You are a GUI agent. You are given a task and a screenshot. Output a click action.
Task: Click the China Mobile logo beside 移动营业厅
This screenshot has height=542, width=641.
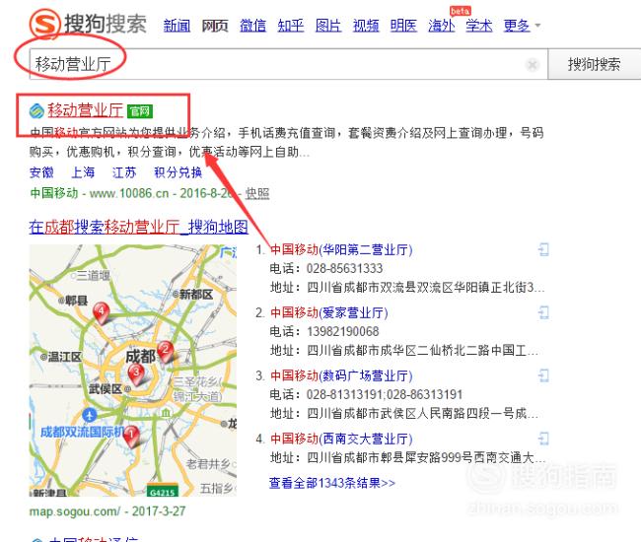point(36,110)
